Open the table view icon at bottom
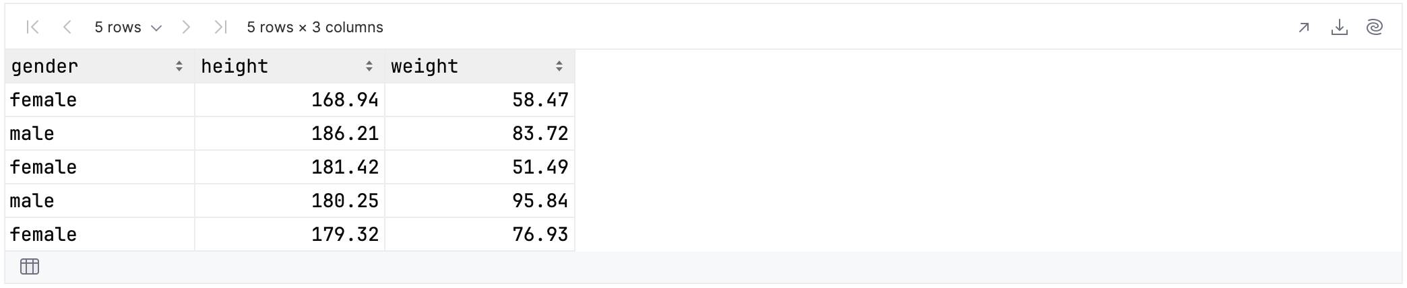Viewport: 1407px width, 288px height. (x=30, y=266)
